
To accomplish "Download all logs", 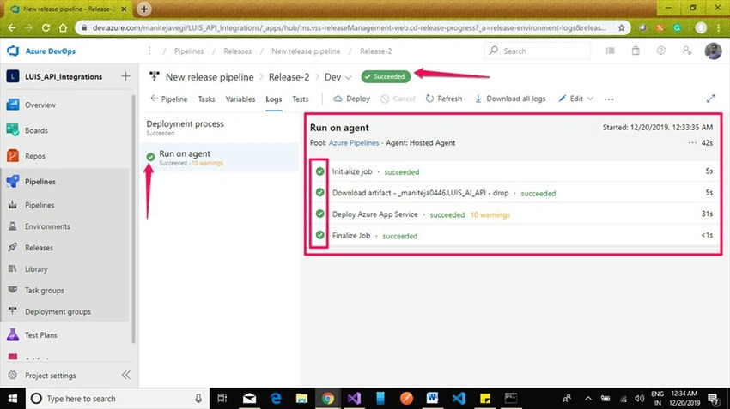I will [x=510, y=99].
